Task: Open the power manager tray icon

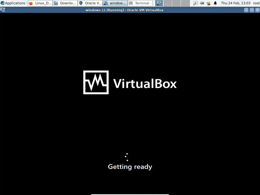Action: [x=209, y=3]
